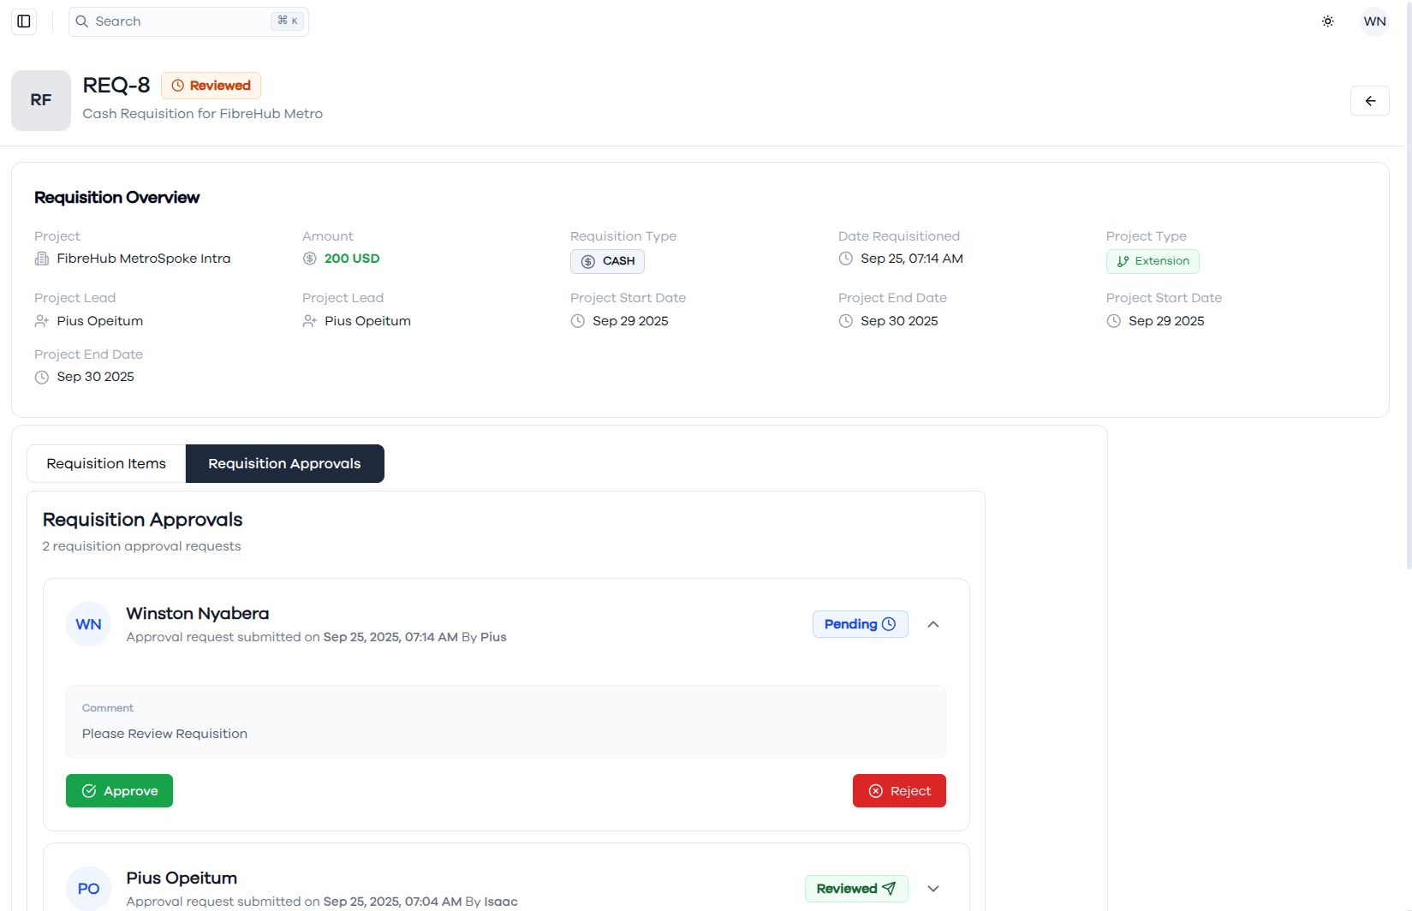Go back using the arrow button
1412x911 pixels.
[x=1370, y=101]
